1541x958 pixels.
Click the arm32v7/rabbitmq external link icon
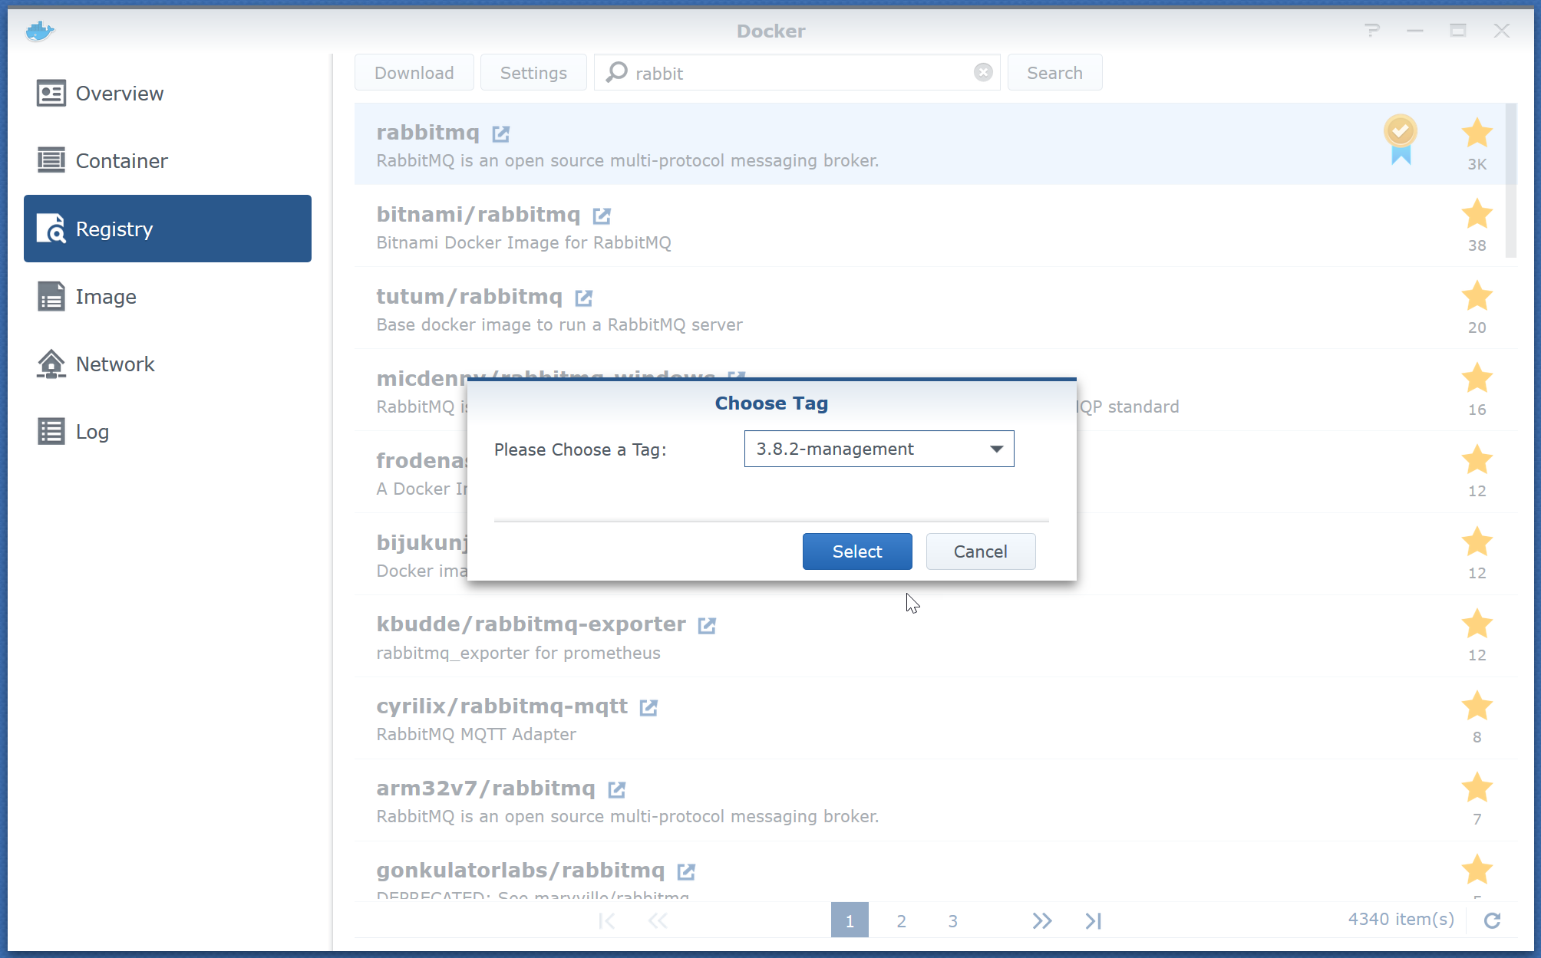(616, 789)
